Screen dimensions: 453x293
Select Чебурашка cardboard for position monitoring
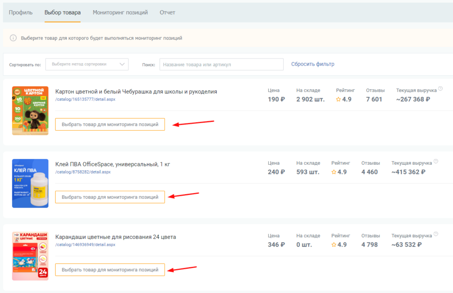click(x=110, y=124)
